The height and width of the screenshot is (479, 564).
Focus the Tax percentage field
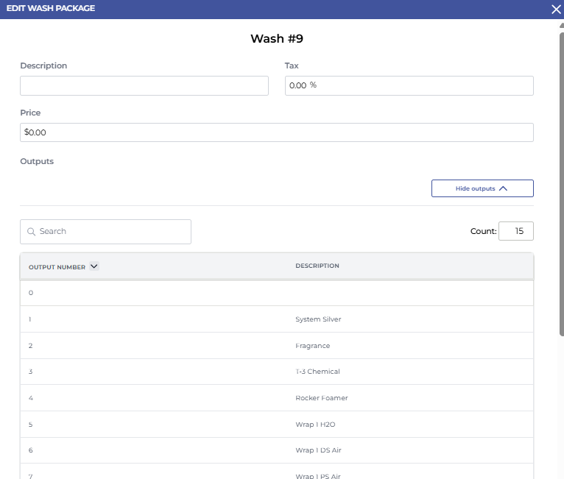(409, 85)
